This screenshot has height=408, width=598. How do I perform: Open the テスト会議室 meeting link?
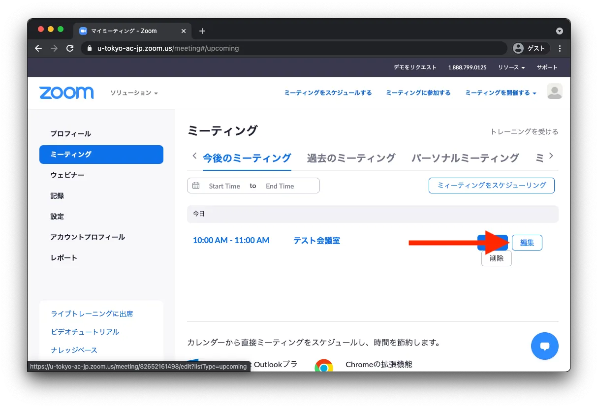(316, 241)
